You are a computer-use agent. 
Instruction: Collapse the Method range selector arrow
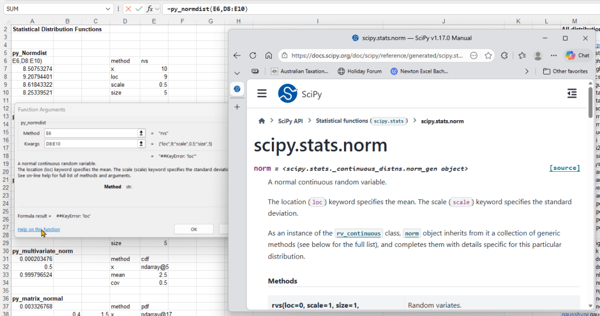point(141,133)
